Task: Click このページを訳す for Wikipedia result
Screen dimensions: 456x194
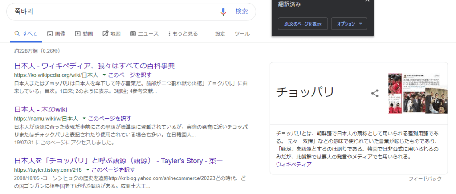Action: pos(130,75)
